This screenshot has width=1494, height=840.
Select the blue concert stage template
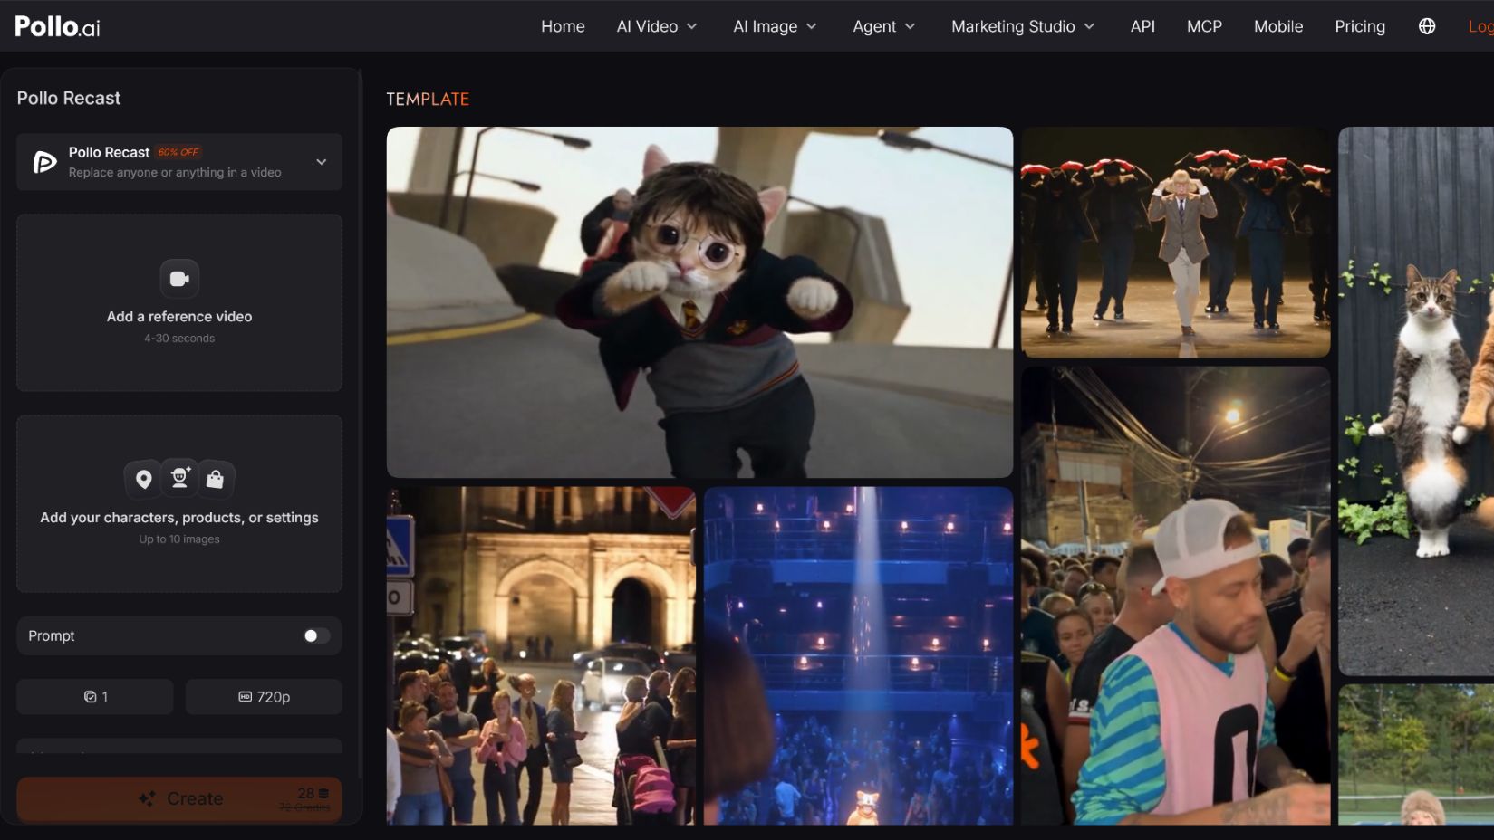click(858, 655)
